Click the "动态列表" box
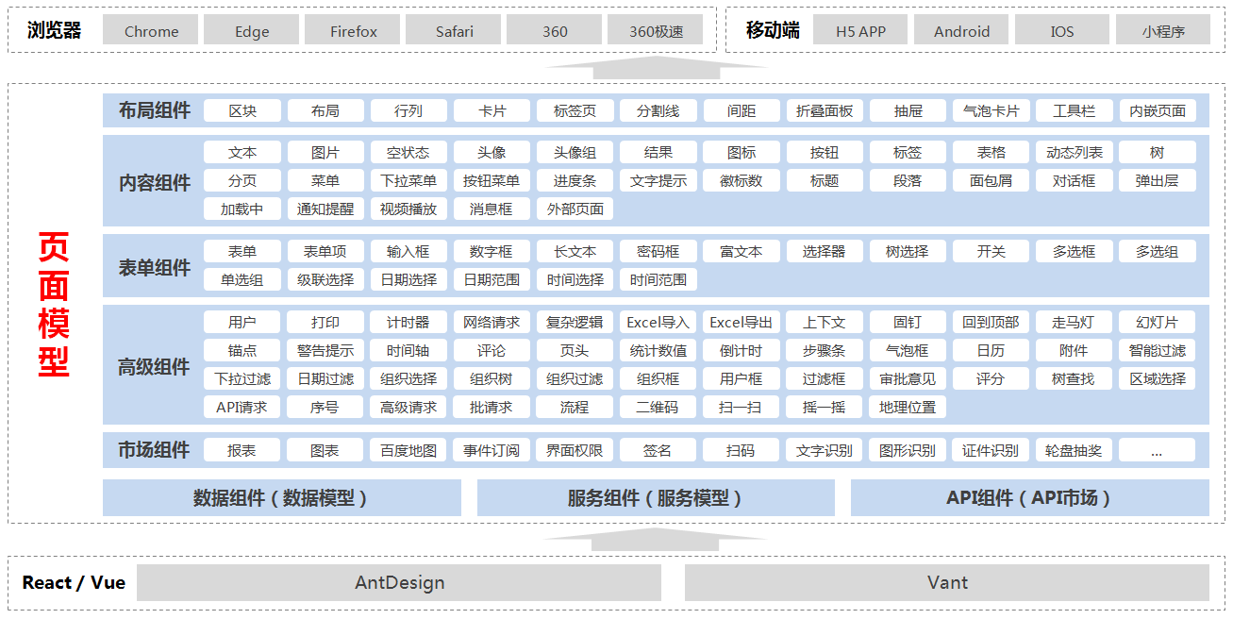This screenshot has width=1233, height=619. pos(1074,152)
